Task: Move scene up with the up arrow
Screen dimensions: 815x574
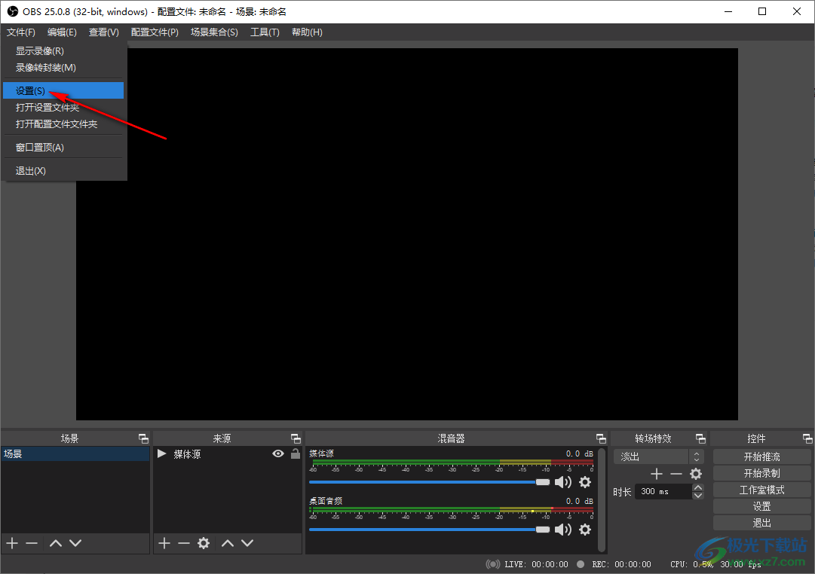Action: (x=56, y=543)
